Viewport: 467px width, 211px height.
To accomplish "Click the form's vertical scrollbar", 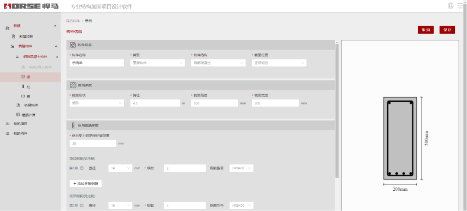I will 337,110.
